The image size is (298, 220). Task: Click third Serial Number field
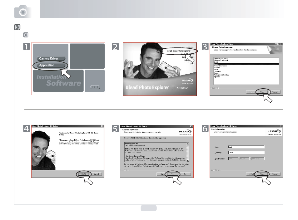(258, 159)
